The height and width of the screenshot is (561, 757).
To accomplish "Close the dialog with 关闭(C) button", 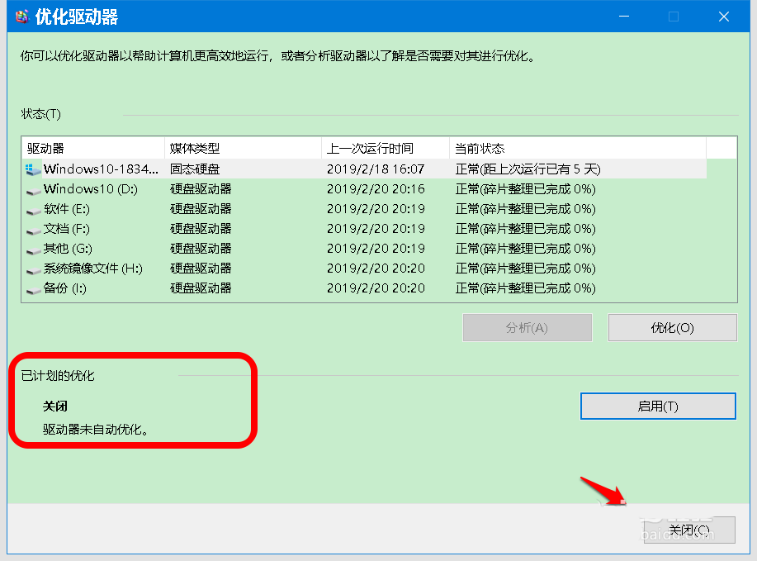I will [689, 530].
